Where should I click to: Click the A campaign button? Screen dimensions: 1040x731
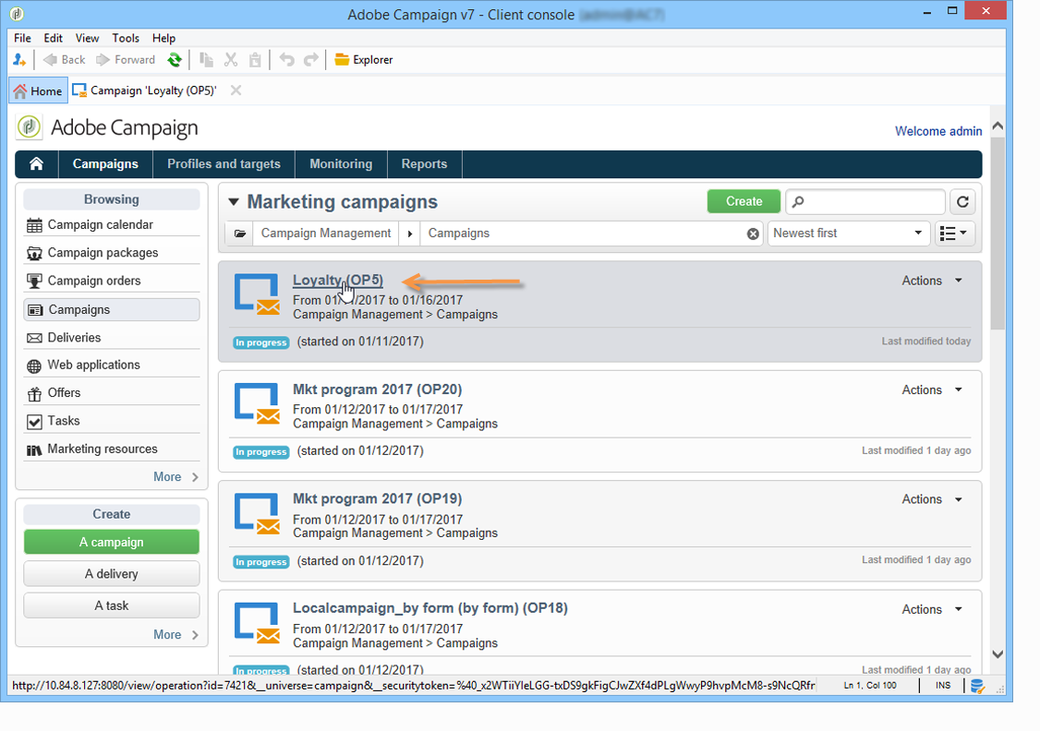tap(112, 542)
